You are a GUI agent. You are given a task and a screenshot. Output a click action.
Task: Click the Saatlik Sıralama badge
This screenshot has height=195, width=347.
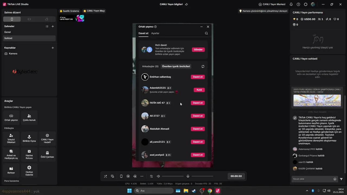69,11
